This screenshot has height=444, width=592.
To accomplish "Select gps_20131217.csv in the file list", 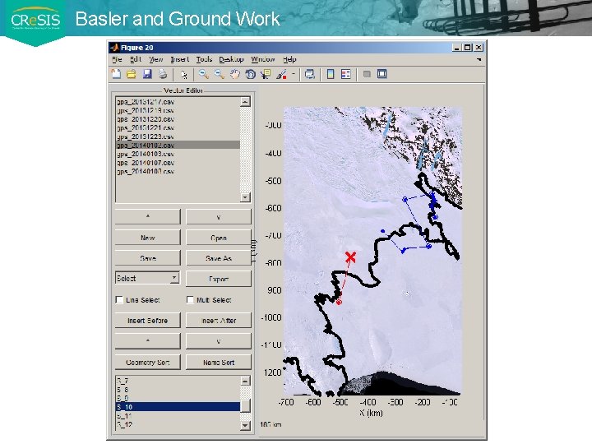I will point(178,102).
